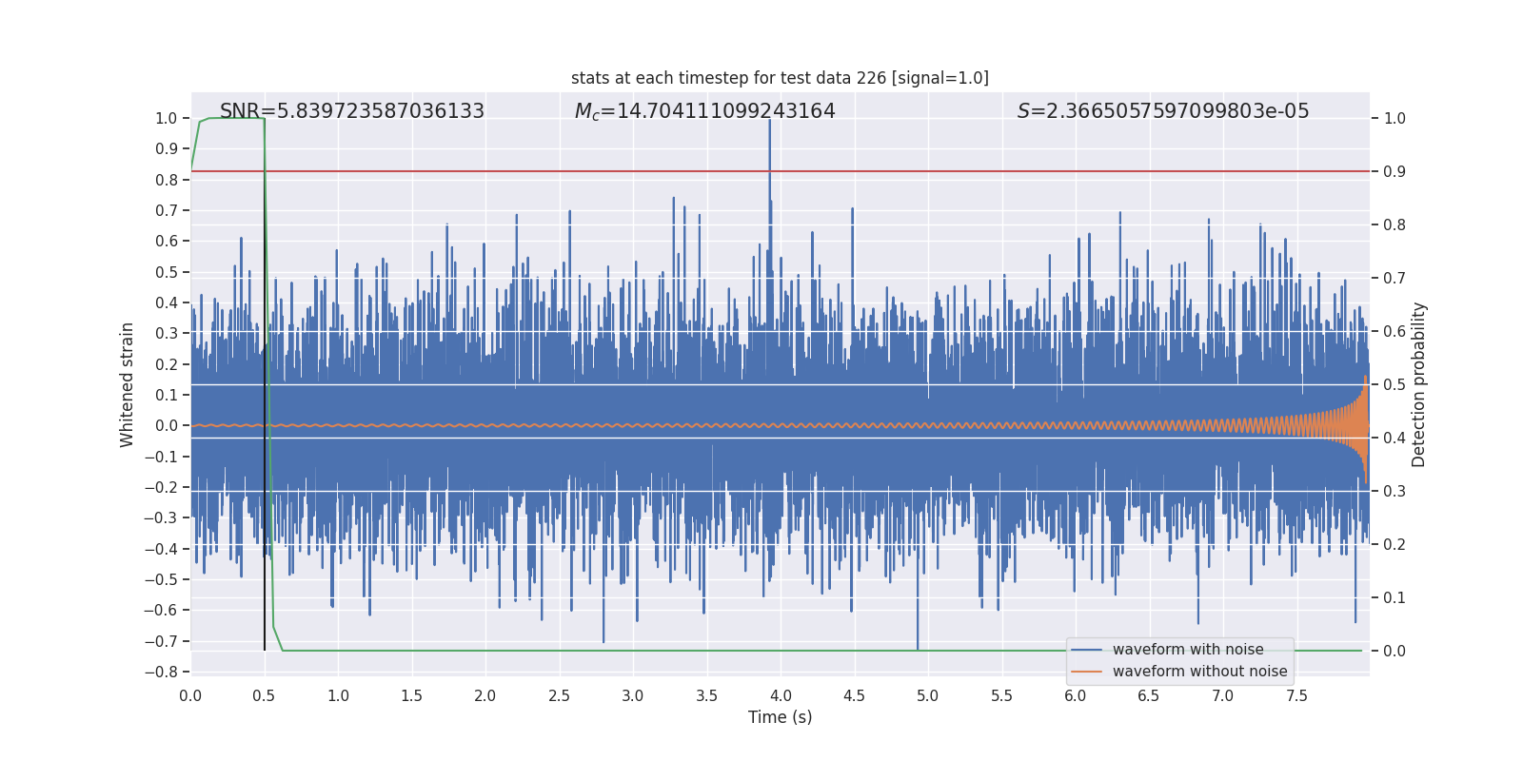Click the blue line sample in the legend

pyautogui.click(x=1087, y=650)
